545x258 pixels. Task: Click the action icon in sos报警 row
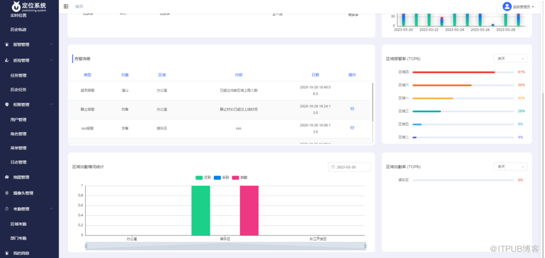[x=352, y=128]
